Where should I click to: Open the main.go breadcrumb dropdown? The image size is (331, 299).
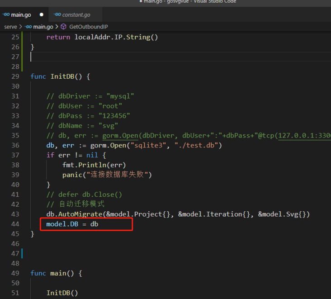coord(43,27)
